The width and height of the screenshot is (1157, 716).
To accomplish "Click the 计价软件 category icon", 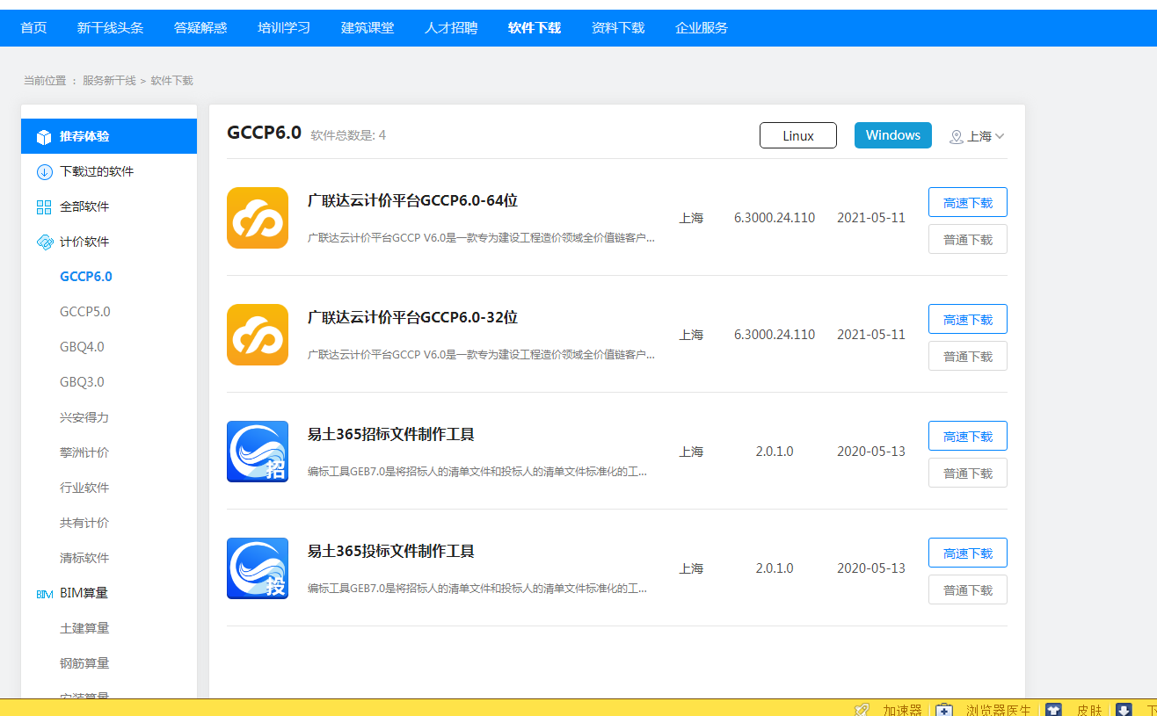I will (44, 242).
